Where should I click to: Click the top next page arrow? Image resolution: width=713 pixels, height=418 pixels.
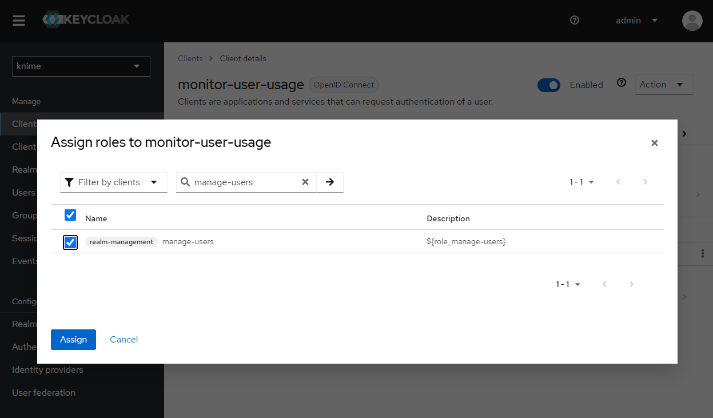click(646, 182)
